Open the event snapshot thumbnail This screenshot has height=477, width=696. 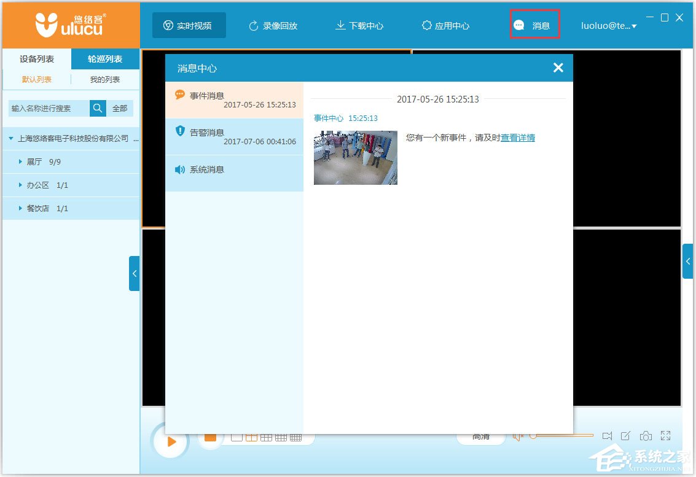coord(355,157)
